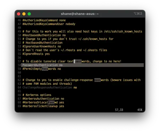The width and height of the screenshot is (160, 132).
Task: Click line 52 '# HostbasedAuthentication' comment
Action: tap(43, 43)
